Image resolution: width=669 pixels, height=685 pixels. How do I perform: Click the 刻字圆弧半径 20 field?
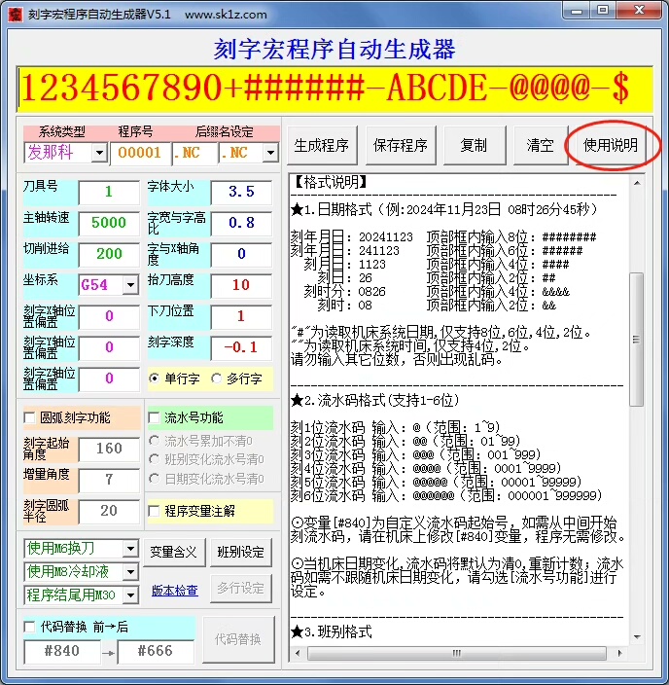click(x=109, y=511)
